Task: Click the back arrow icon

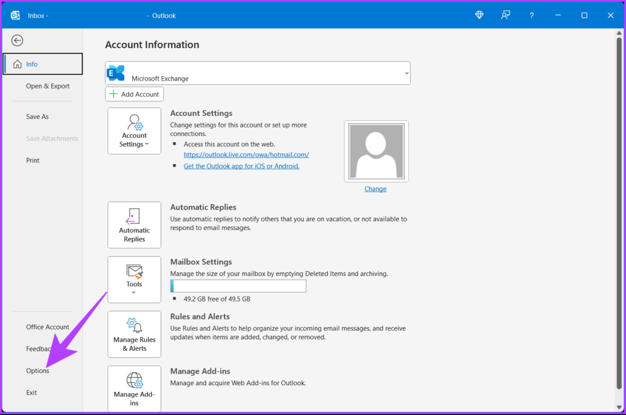Action: (x=17, y=40)
